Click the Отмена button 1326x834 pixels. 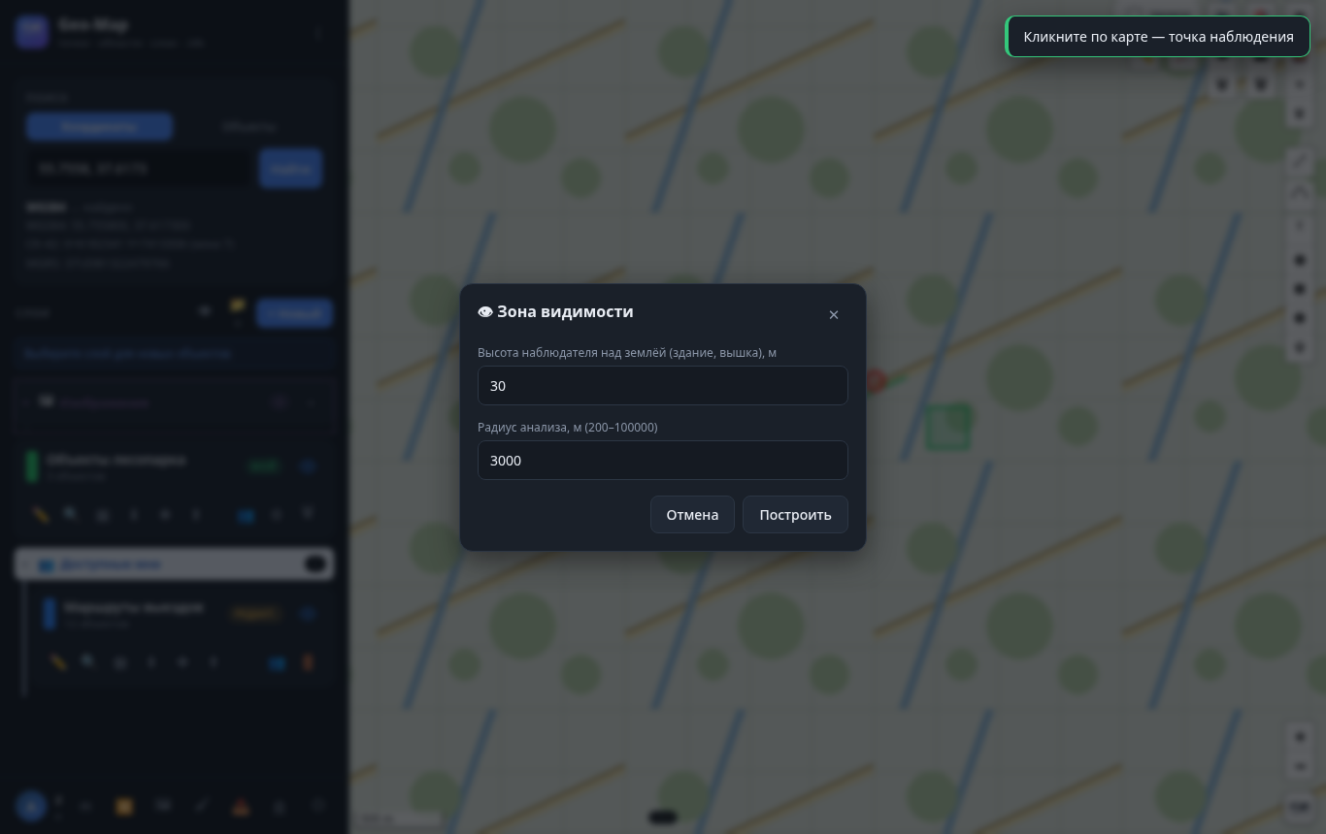coord(692,515)
